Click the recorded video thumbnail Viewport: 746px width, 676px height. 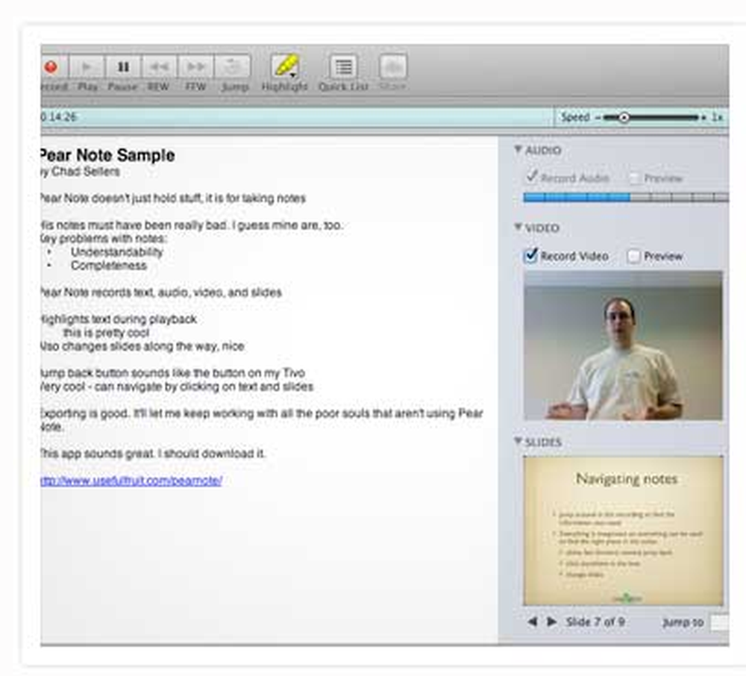click(623, 345)
